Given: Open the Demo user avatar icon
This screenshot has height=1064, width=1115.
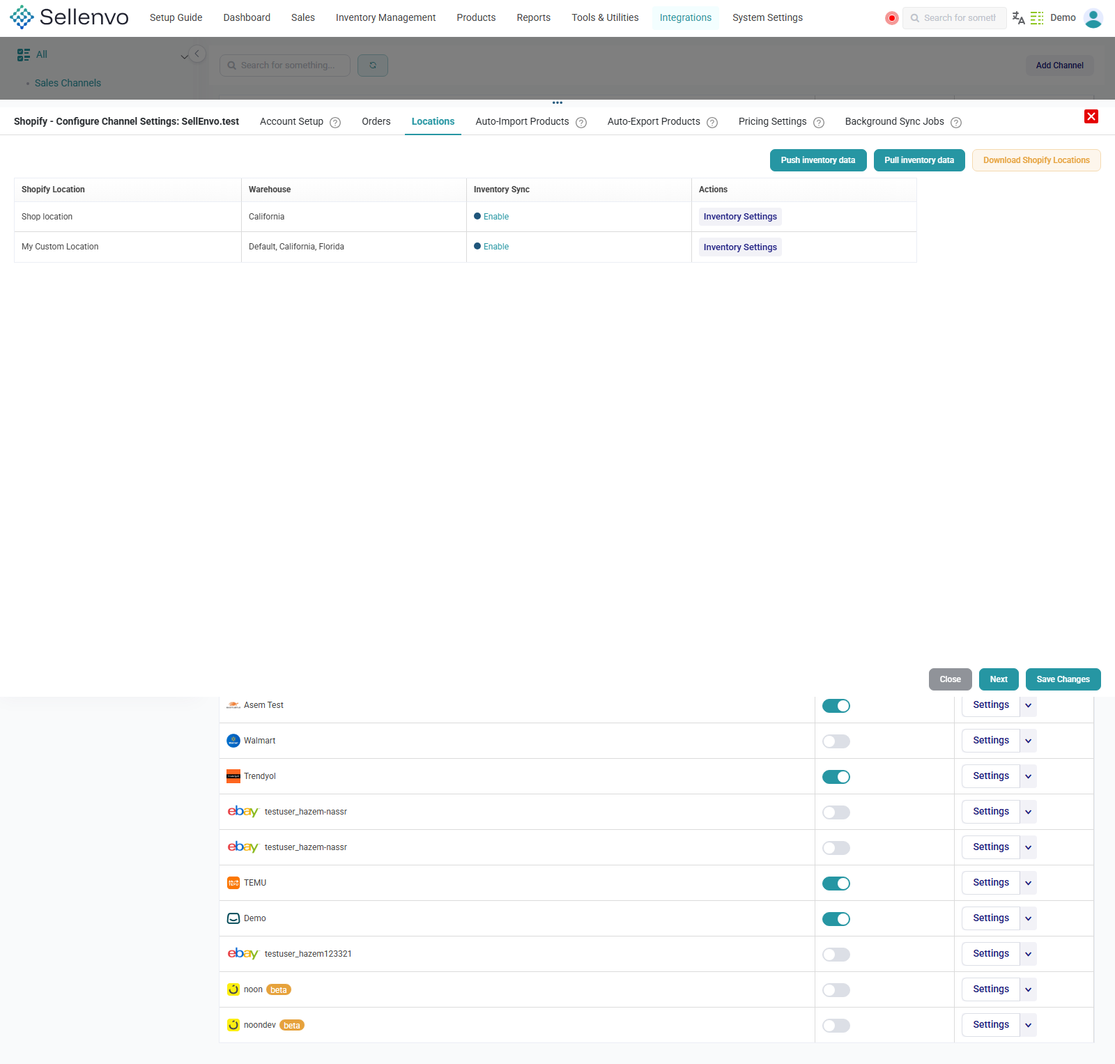Looking at the screenshot, I should pos(1093,18).
